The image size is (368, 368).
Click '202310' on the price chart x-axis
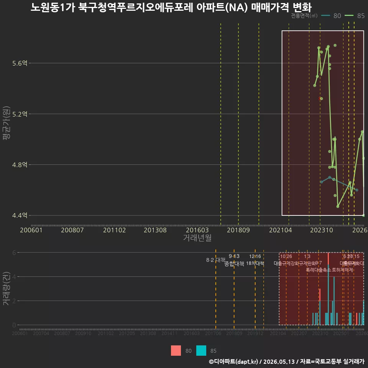click(322, 230)
